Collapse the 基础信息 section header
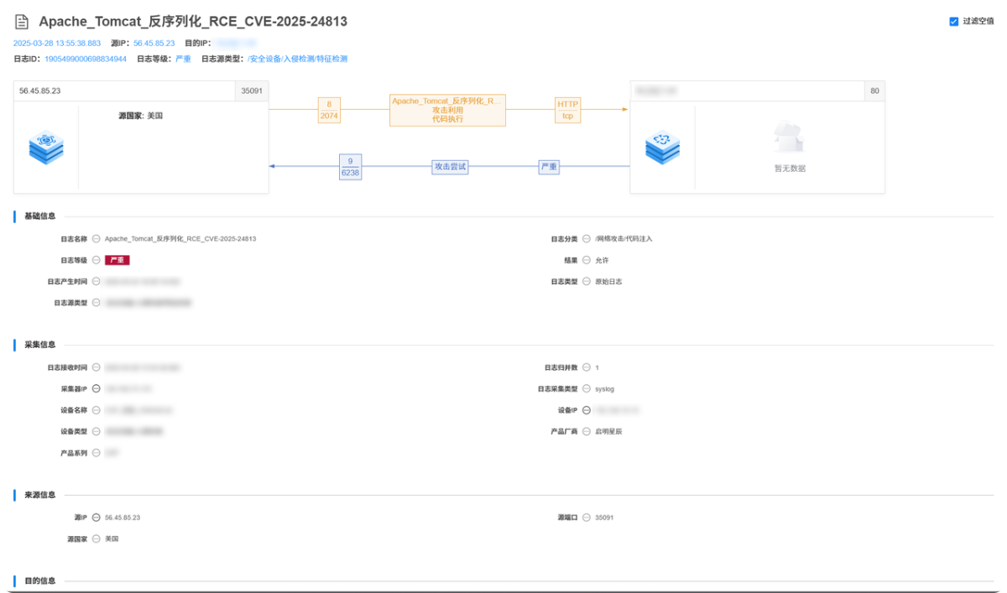Viewport: 1007px width, 593px height. [x=40, y=216]
